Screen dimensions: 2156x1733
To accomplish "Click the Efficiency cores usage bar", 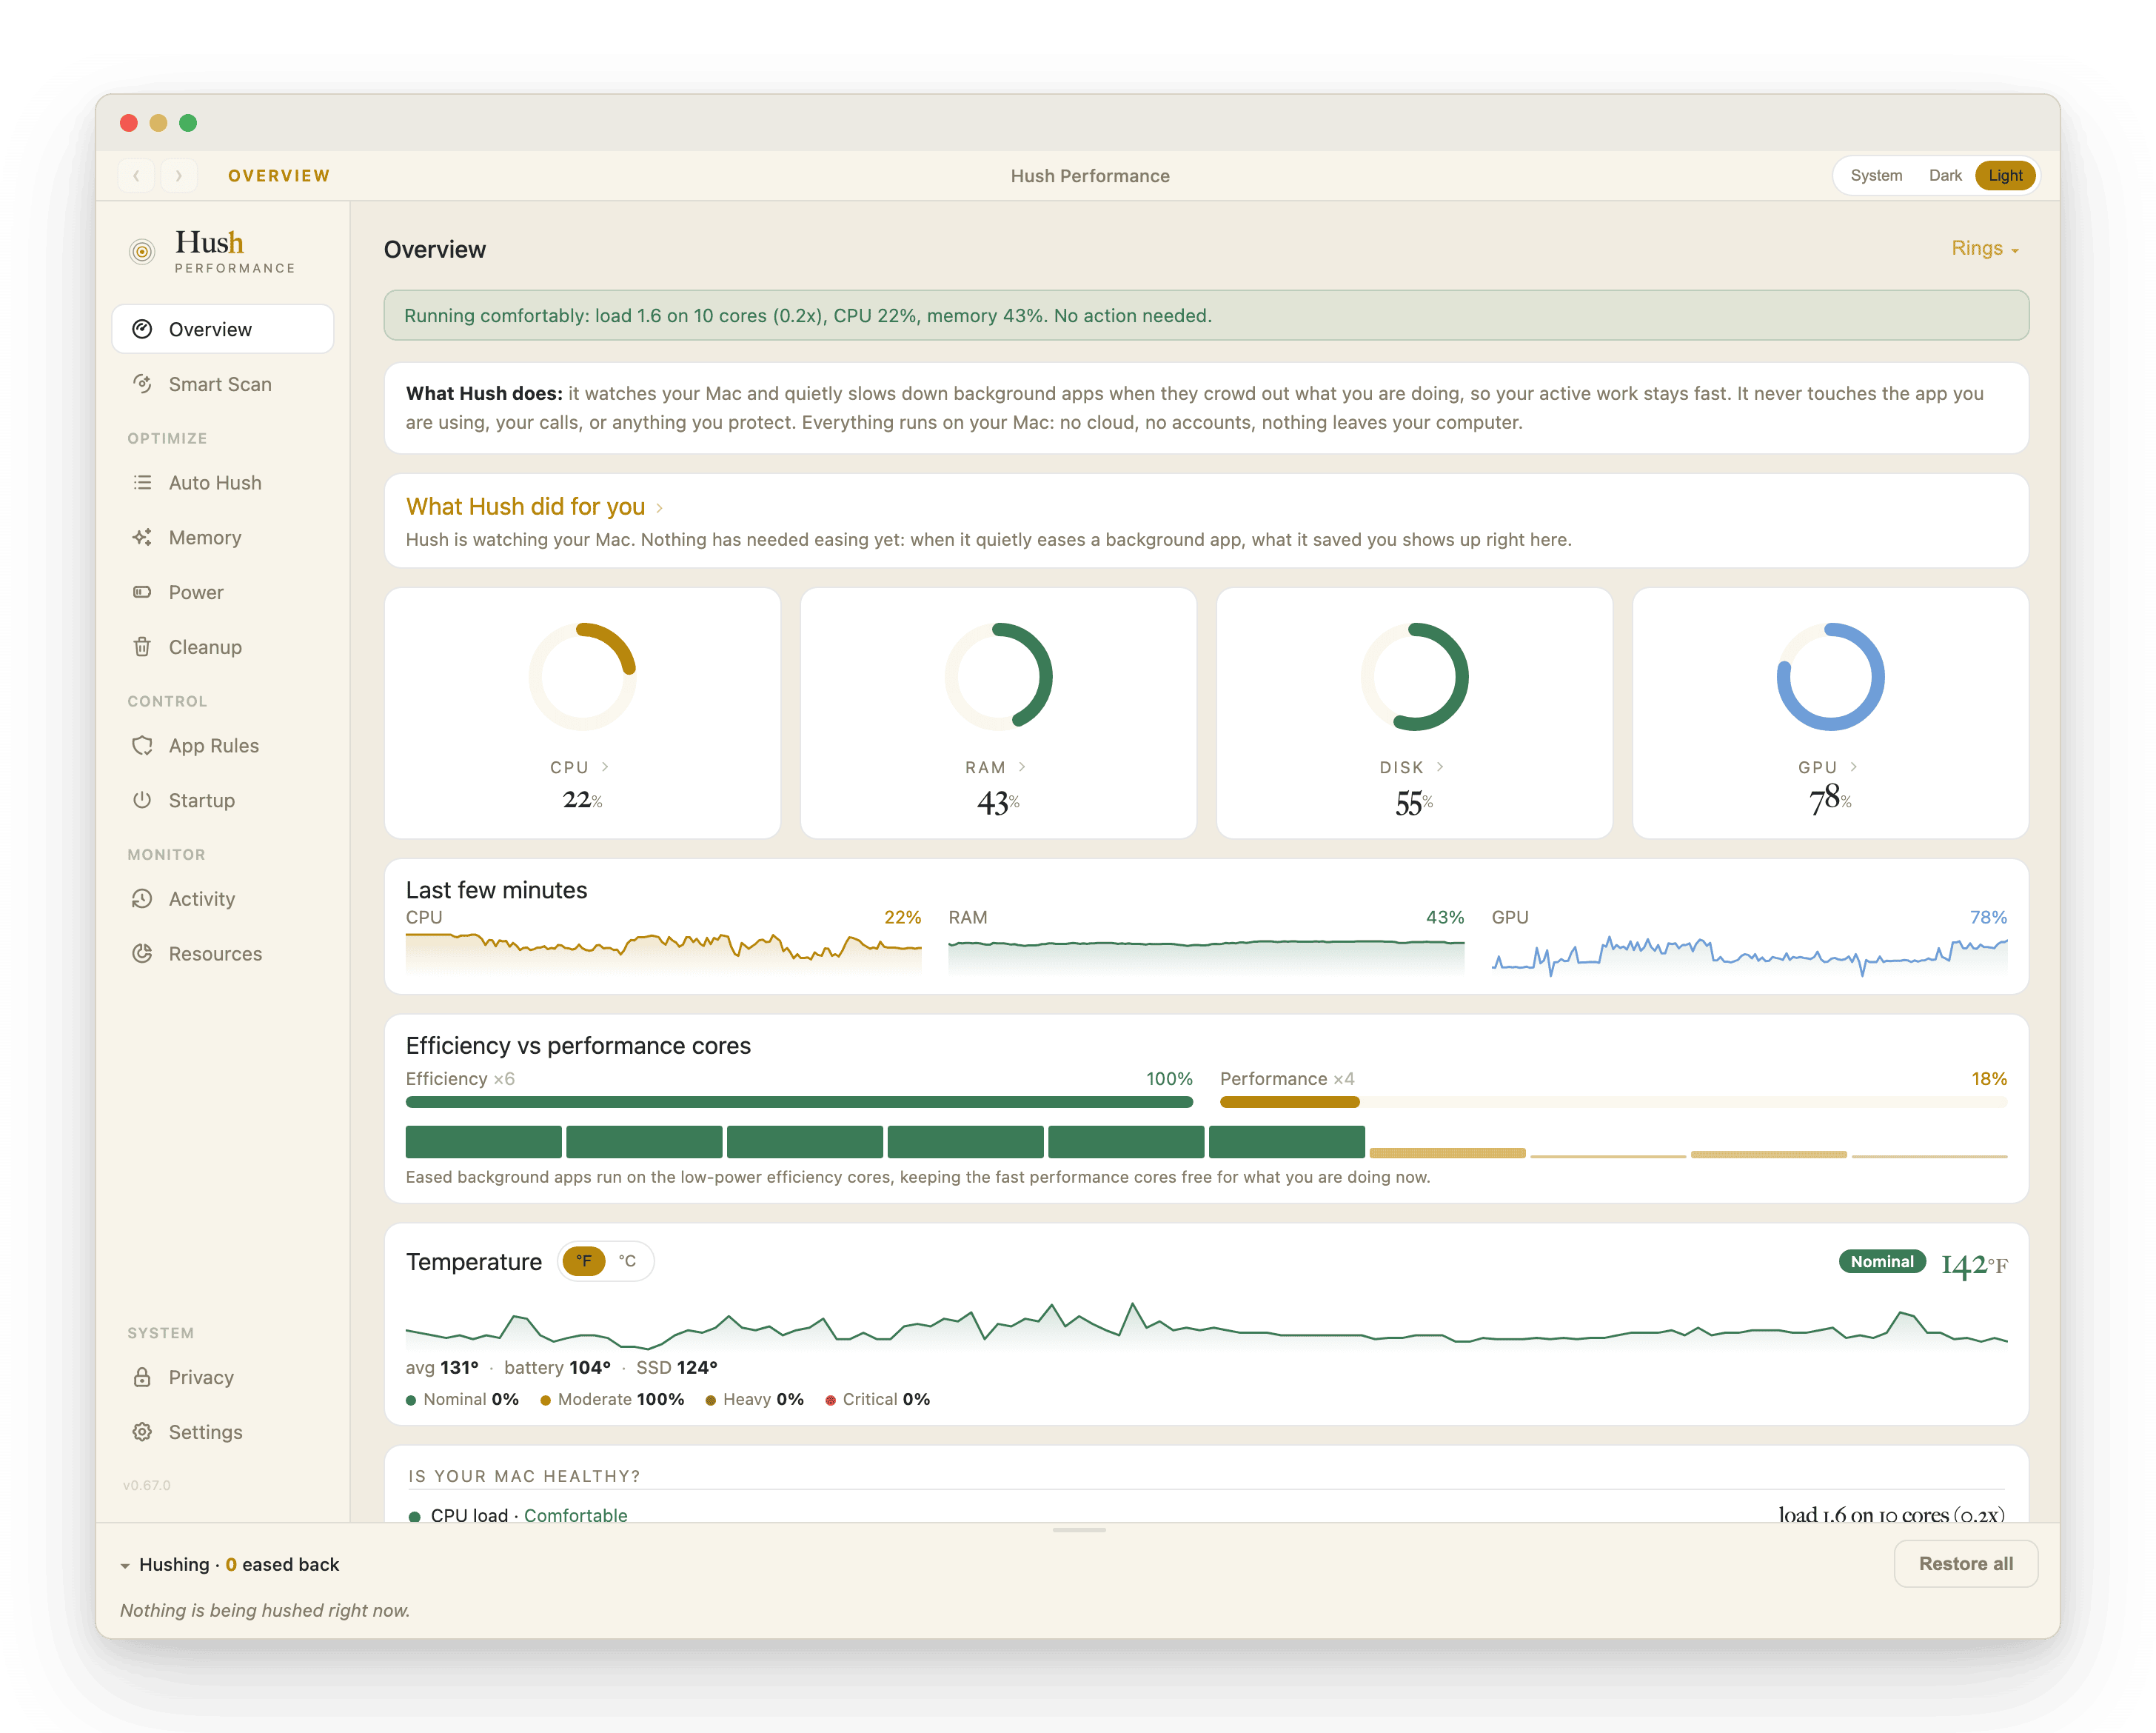I will click(x=799, y=1101).
